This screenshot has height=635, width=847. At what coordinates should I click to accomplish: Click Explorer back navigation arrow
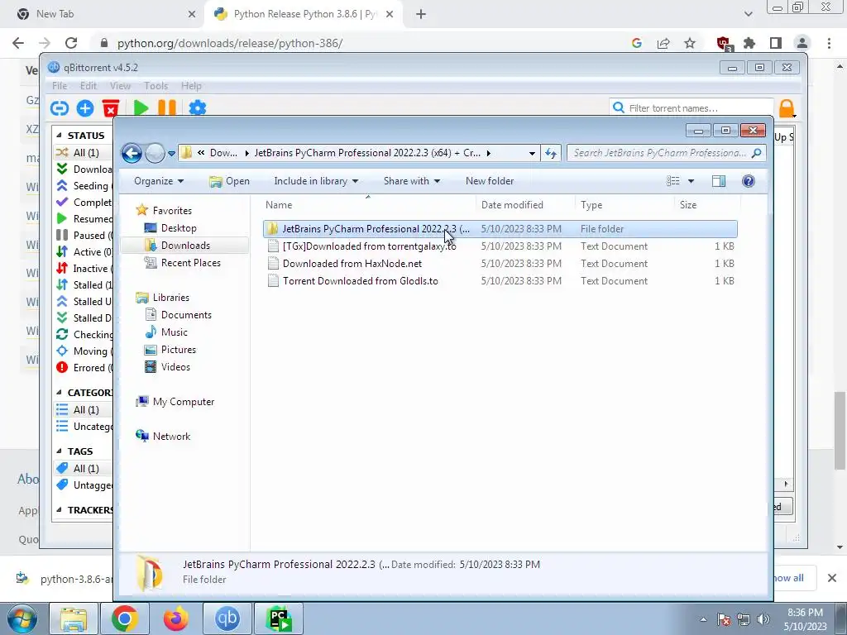click(132, 153)
